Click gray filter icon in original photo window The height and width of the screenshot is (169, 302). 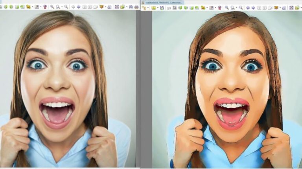pyautogui.click(x=37, y=7)
